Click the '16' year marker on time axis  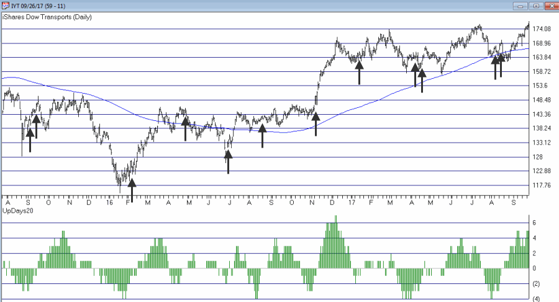click(x=109, y=203)
